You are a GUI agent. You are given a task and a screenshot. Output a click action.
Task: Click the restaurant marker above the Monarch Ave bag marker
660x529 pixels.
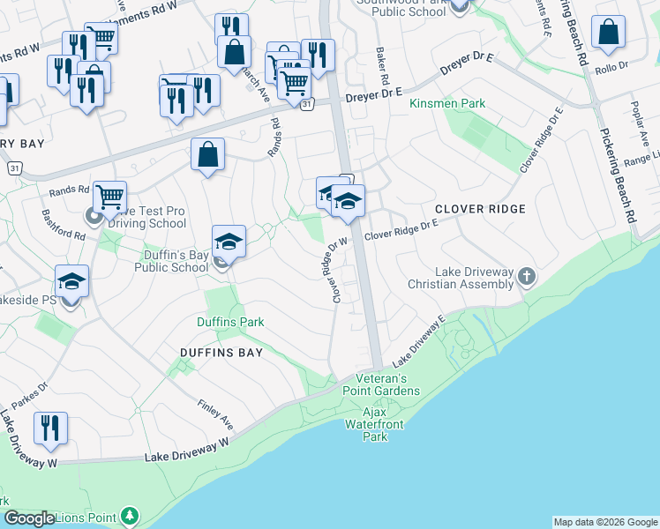(x=231, y=25)
